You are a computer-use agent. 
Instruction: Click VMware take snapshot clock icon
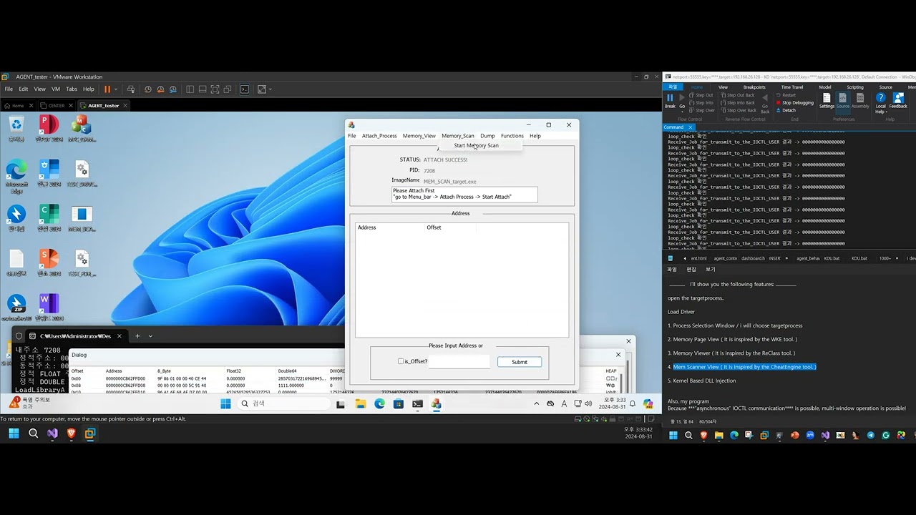148,89
